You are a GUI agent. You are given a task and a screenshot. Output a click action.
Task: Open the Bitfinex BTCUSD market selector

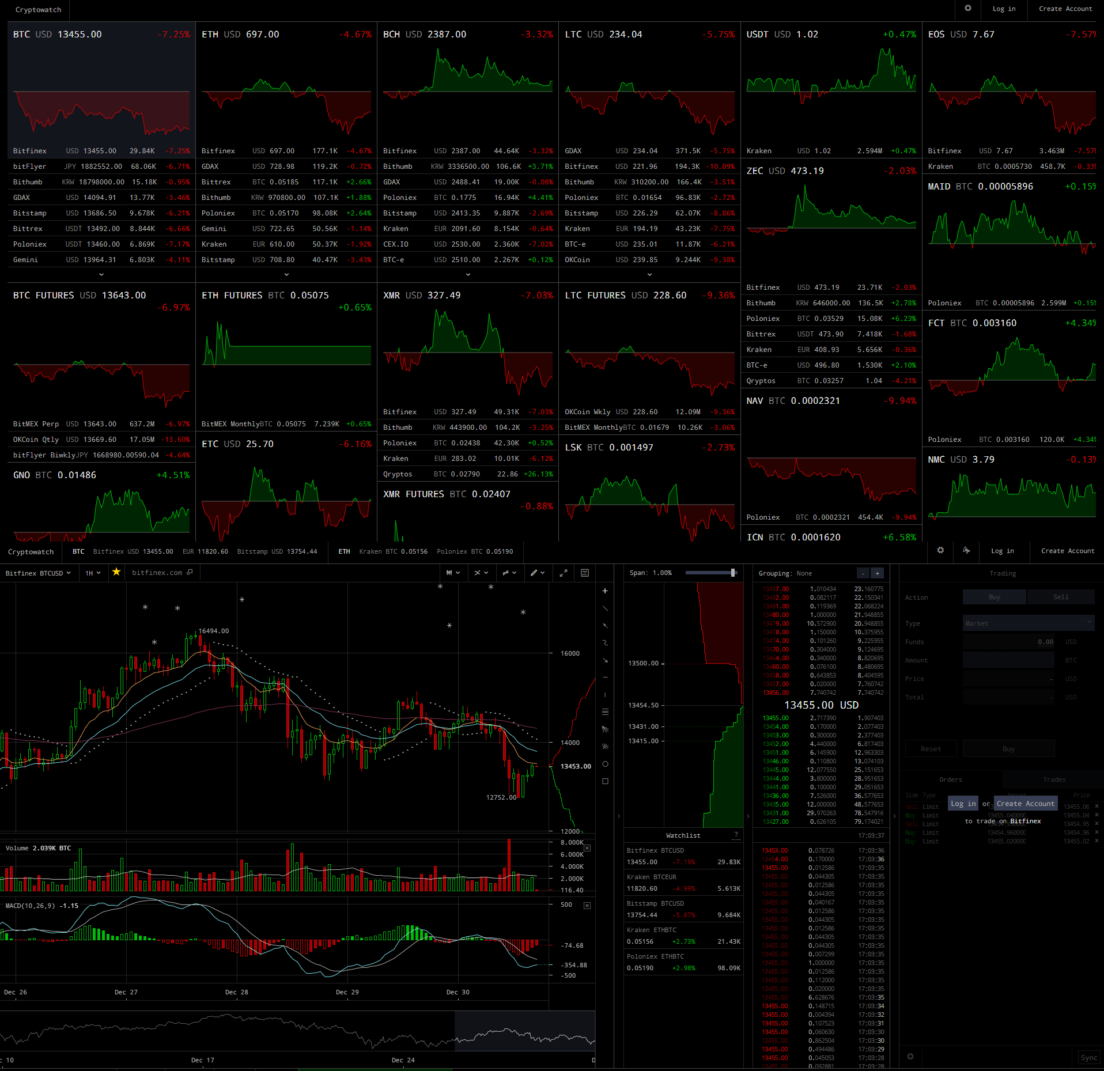pyautogui.click(x=38, y=573)
